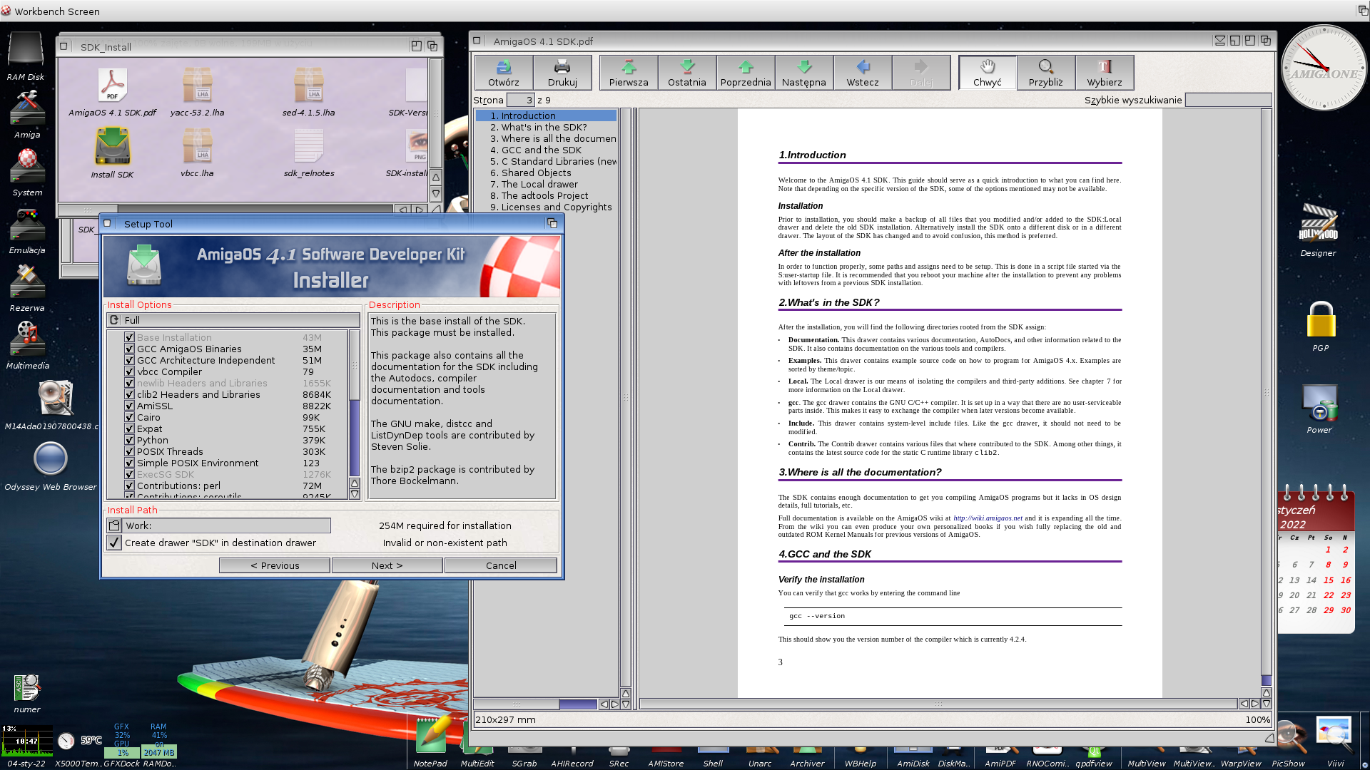Screen dimensions: 1370x770
Task: Toggle POSIX Threads checkbox
Action: 129,451
